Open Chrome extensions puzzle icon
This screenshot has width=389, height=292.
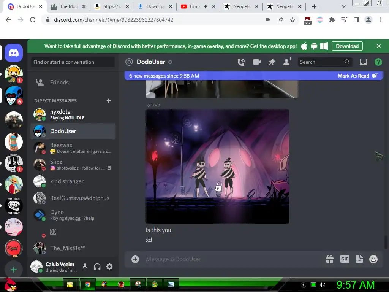[x=332, y=20]
